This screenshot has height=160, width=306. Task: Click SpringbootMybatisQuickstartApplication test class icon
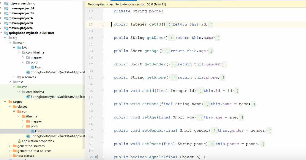pos(28,97)
